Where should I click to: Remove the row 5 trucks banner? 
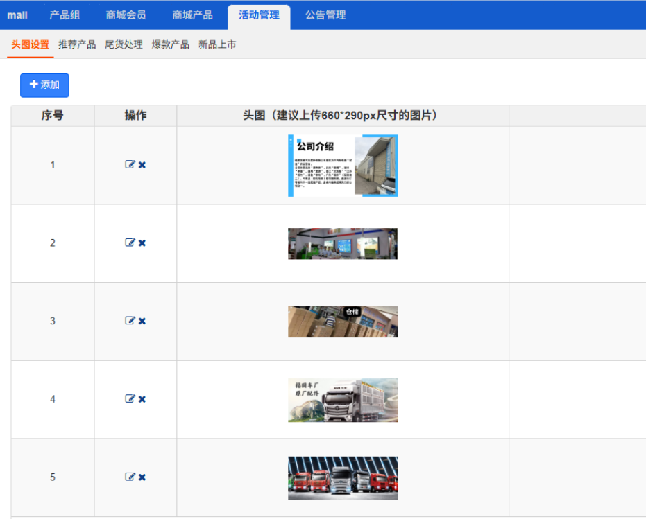142,477
